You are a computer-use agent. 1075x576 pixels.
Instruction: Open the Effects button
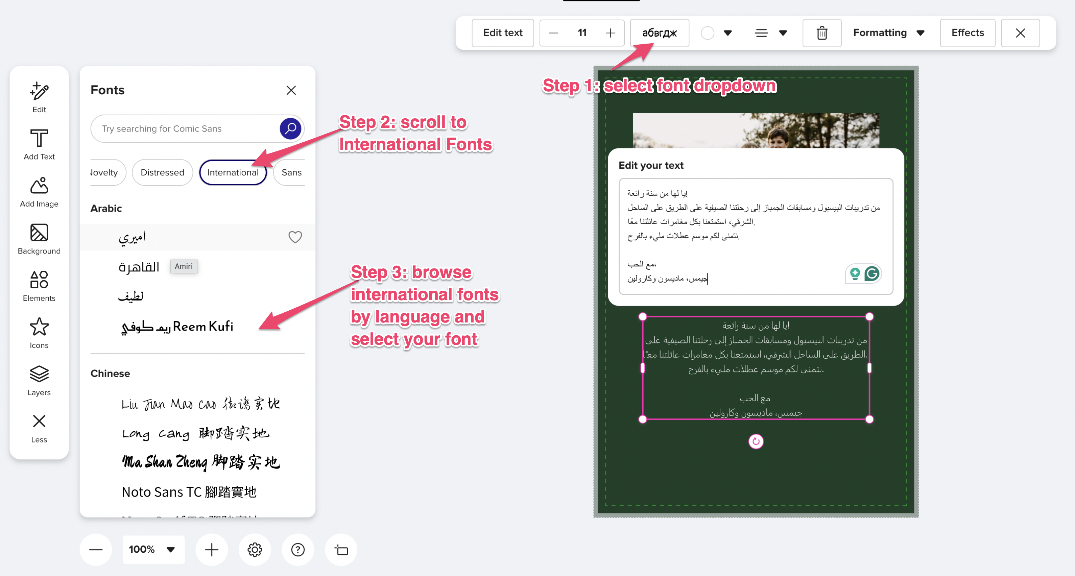pos(967,32)
